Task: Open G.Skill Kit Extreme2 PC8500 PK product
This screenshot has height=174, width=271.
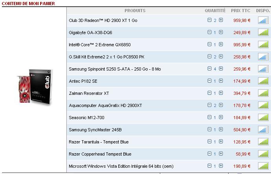Action: click(x=106, y=57)
